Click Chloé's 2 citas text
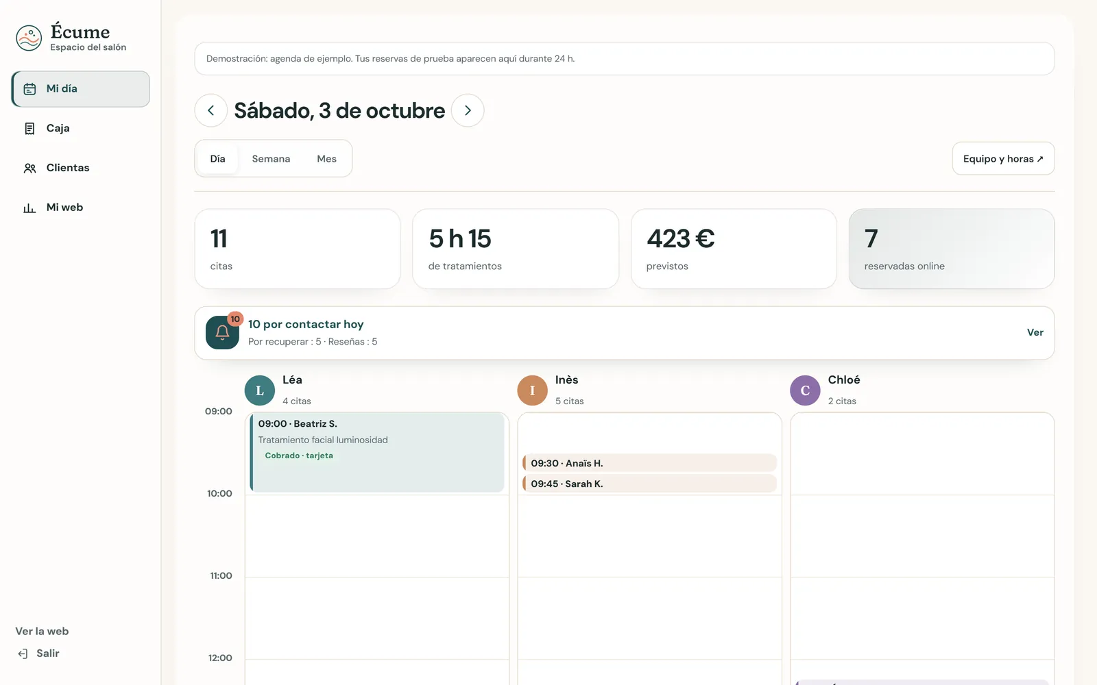1097x685 pixels. pos(842,401)
